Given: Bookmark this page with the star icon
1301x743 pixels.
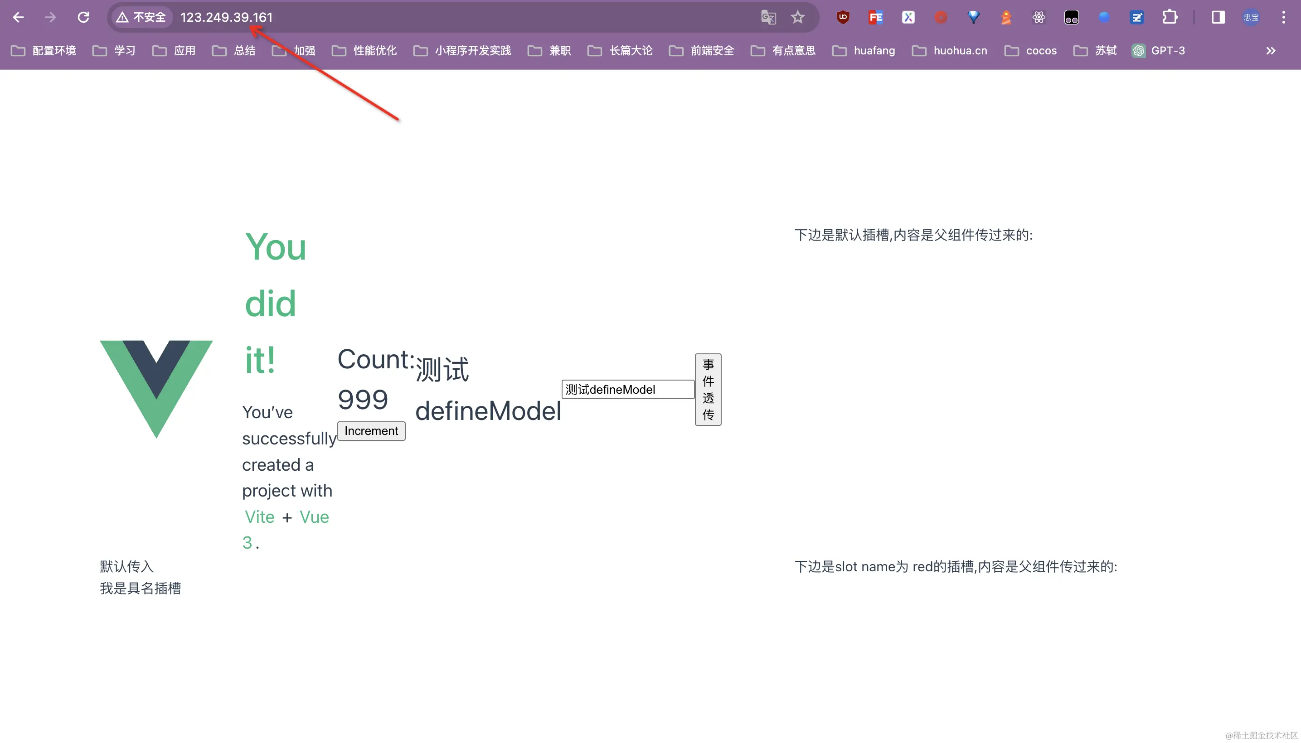Looking at the screenshot, I should (797, 17).
